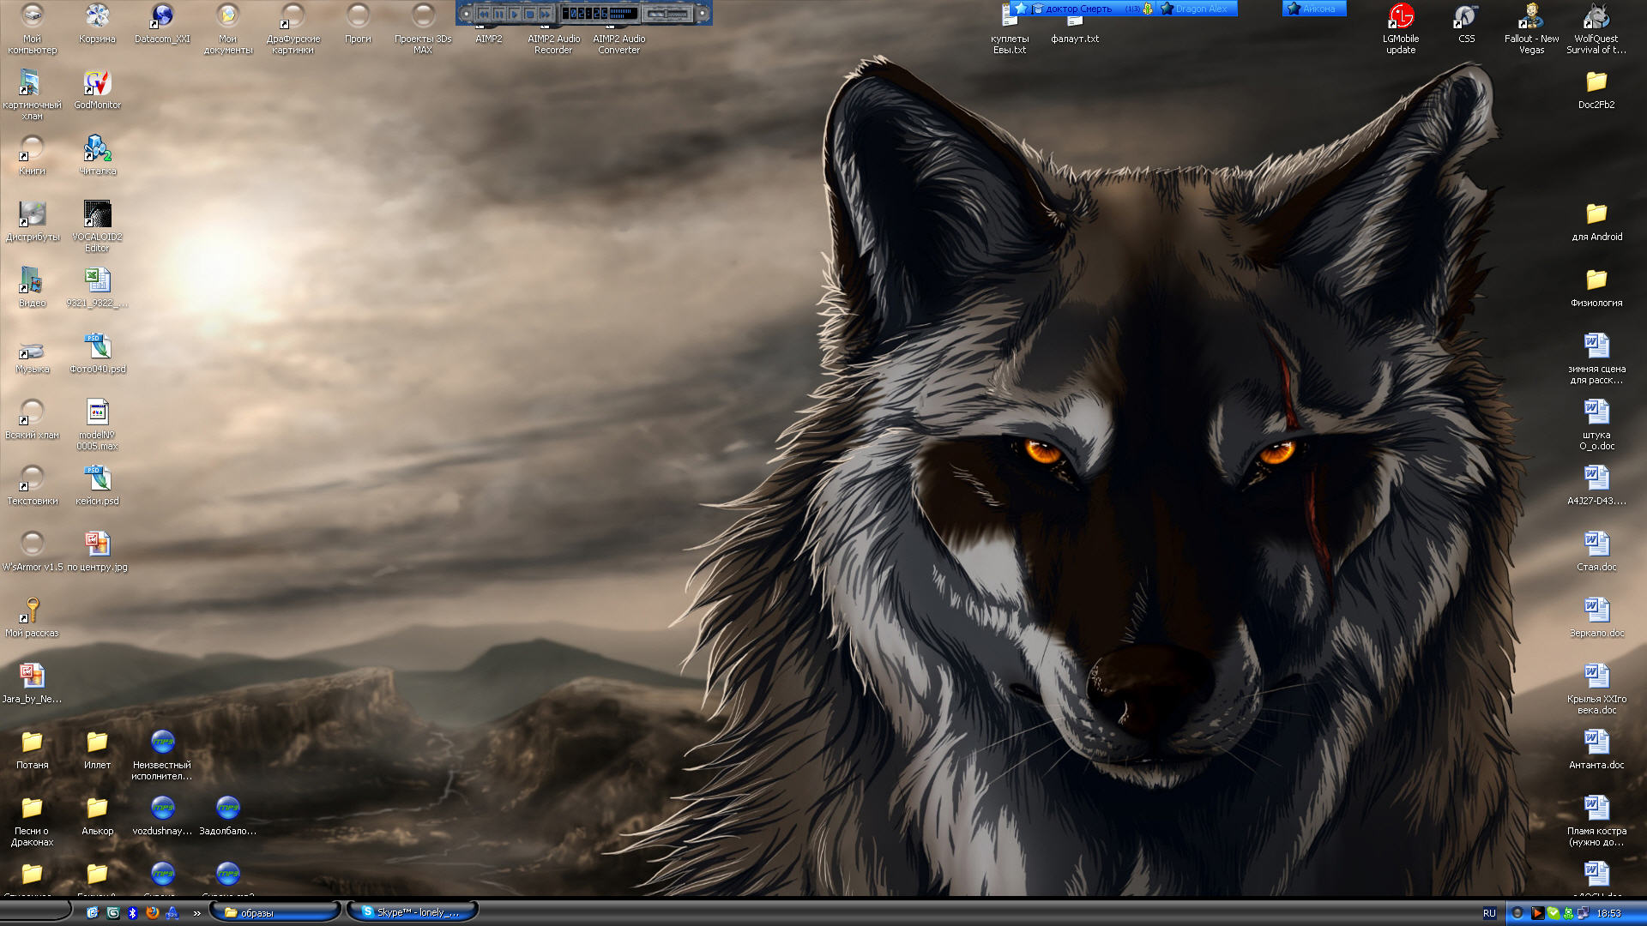Open the Корзина recycle bin
This screenshot has height=926, width=1647.
97,23
